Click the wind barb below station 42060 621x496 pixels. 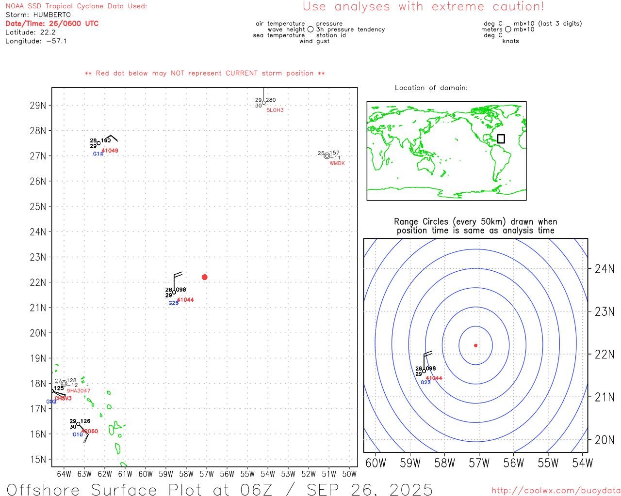pos(83,434)
